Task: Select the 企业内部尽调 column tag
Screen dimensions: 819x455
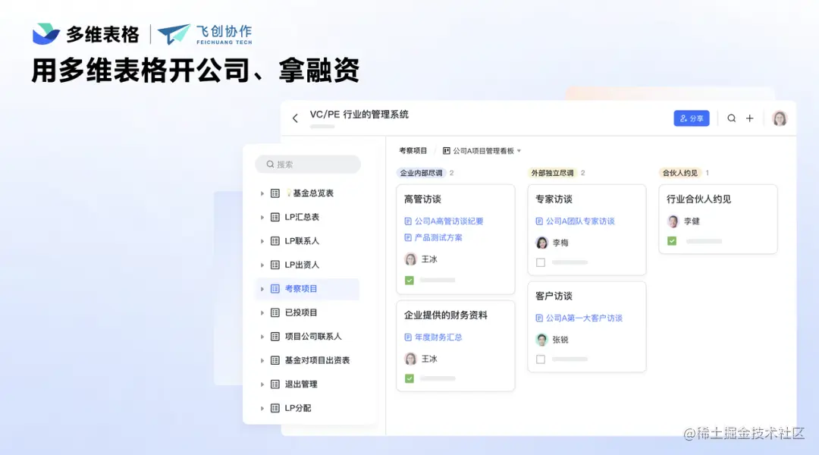Action: [x=422, y=173]
